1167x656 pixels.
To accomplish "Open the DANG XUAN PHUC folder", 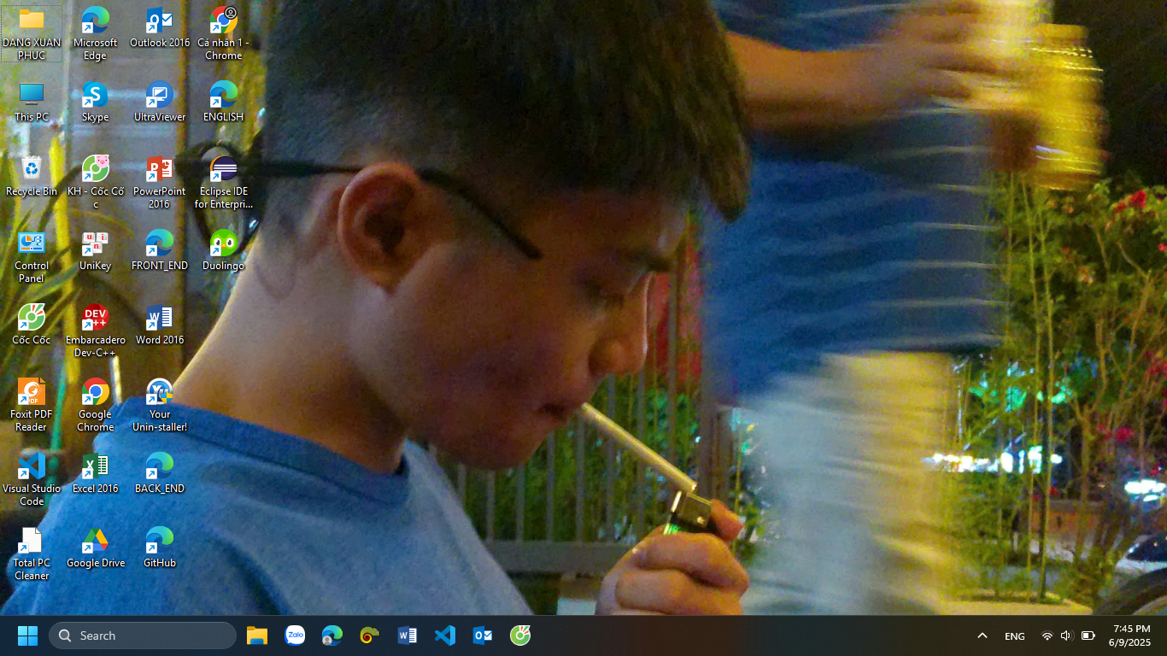I will 32,34.
